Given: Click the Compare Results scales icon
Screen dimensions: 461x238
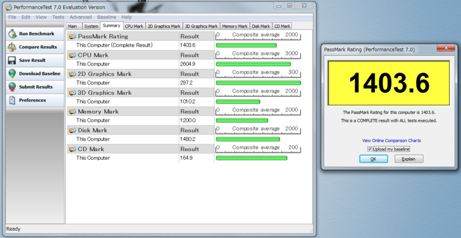Looking at the screenshot, I should (x=12, y=47).
